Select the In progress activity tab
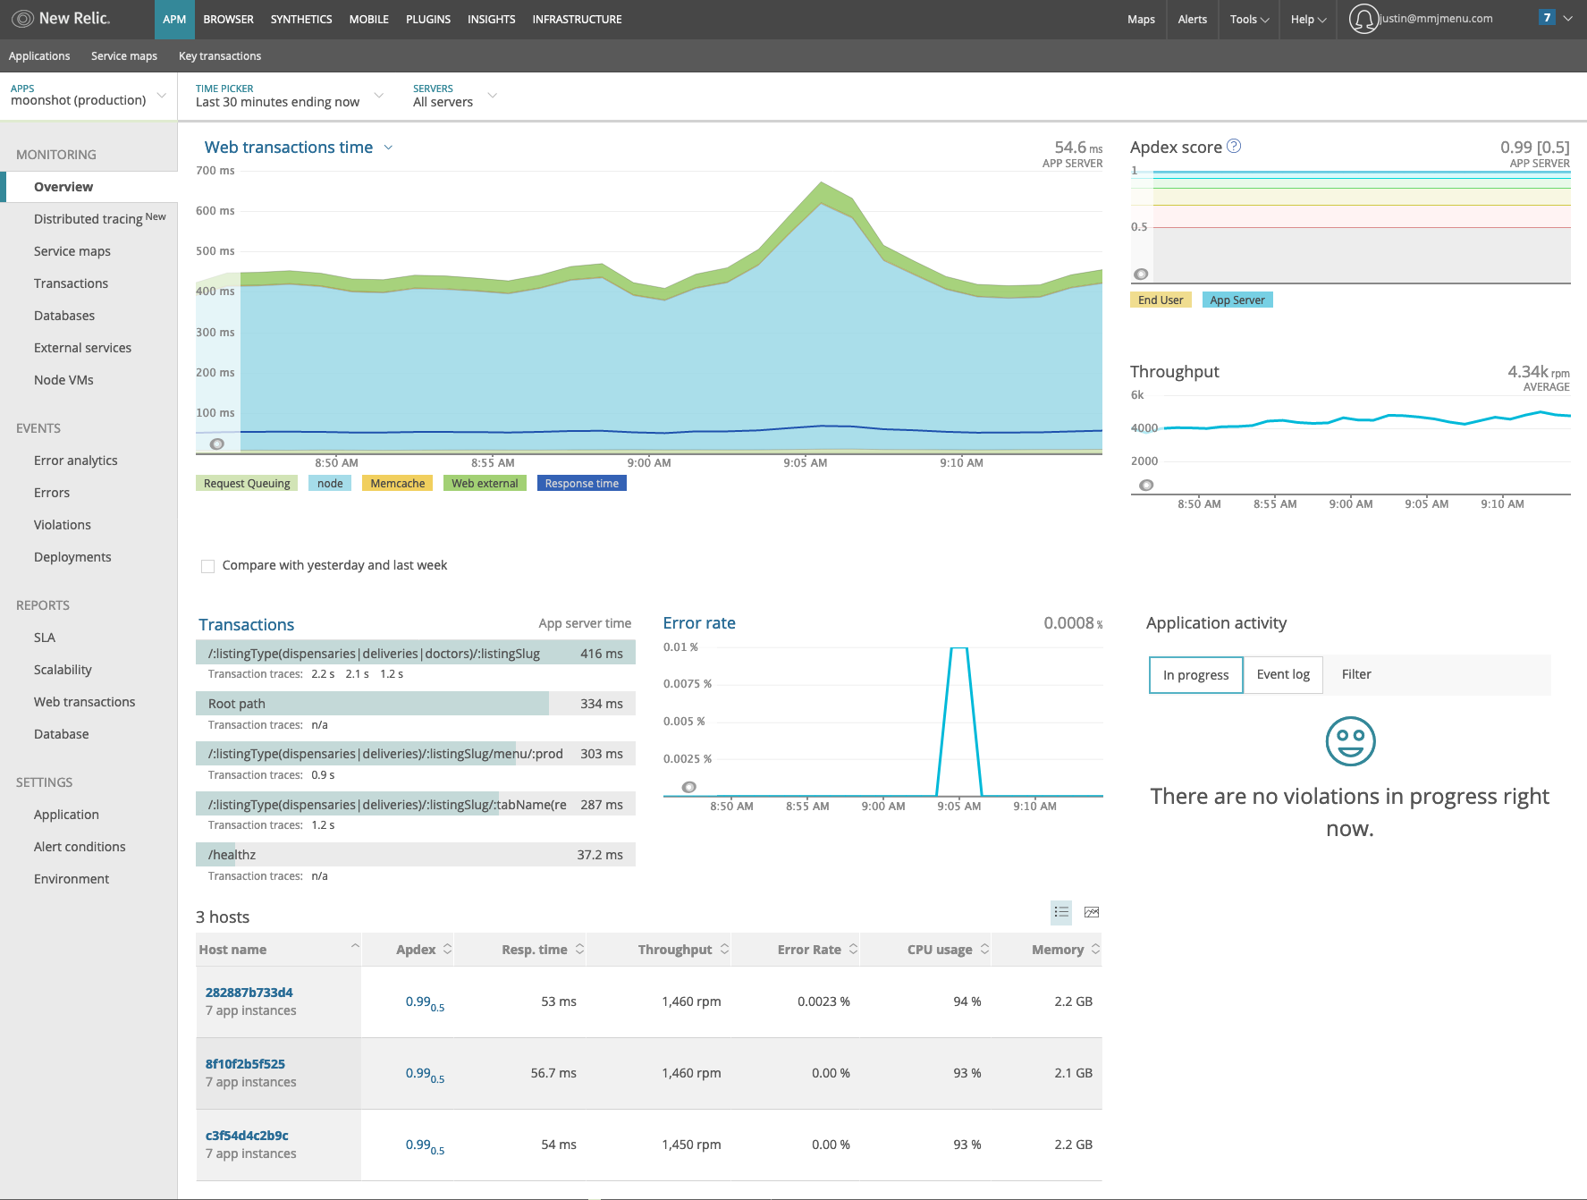This screenshot has height=1200, width=1587. tap(1195, 675)
